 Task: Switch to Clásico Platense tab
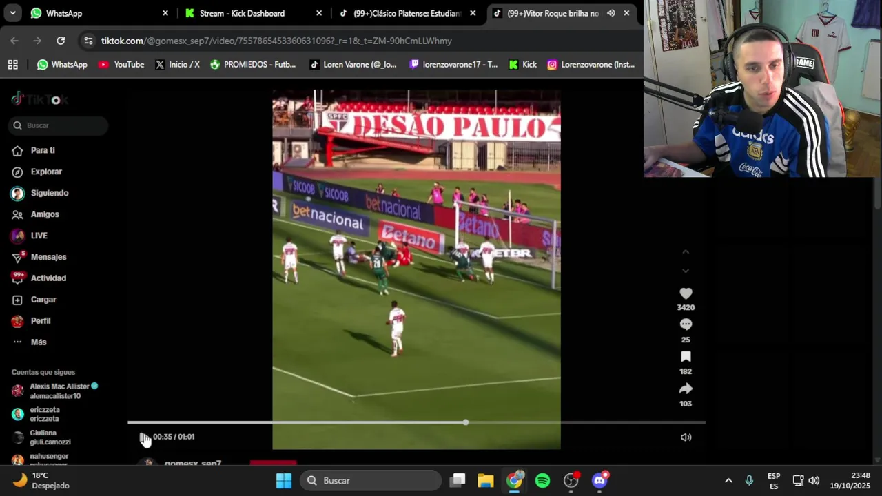(x=407, y=13)
